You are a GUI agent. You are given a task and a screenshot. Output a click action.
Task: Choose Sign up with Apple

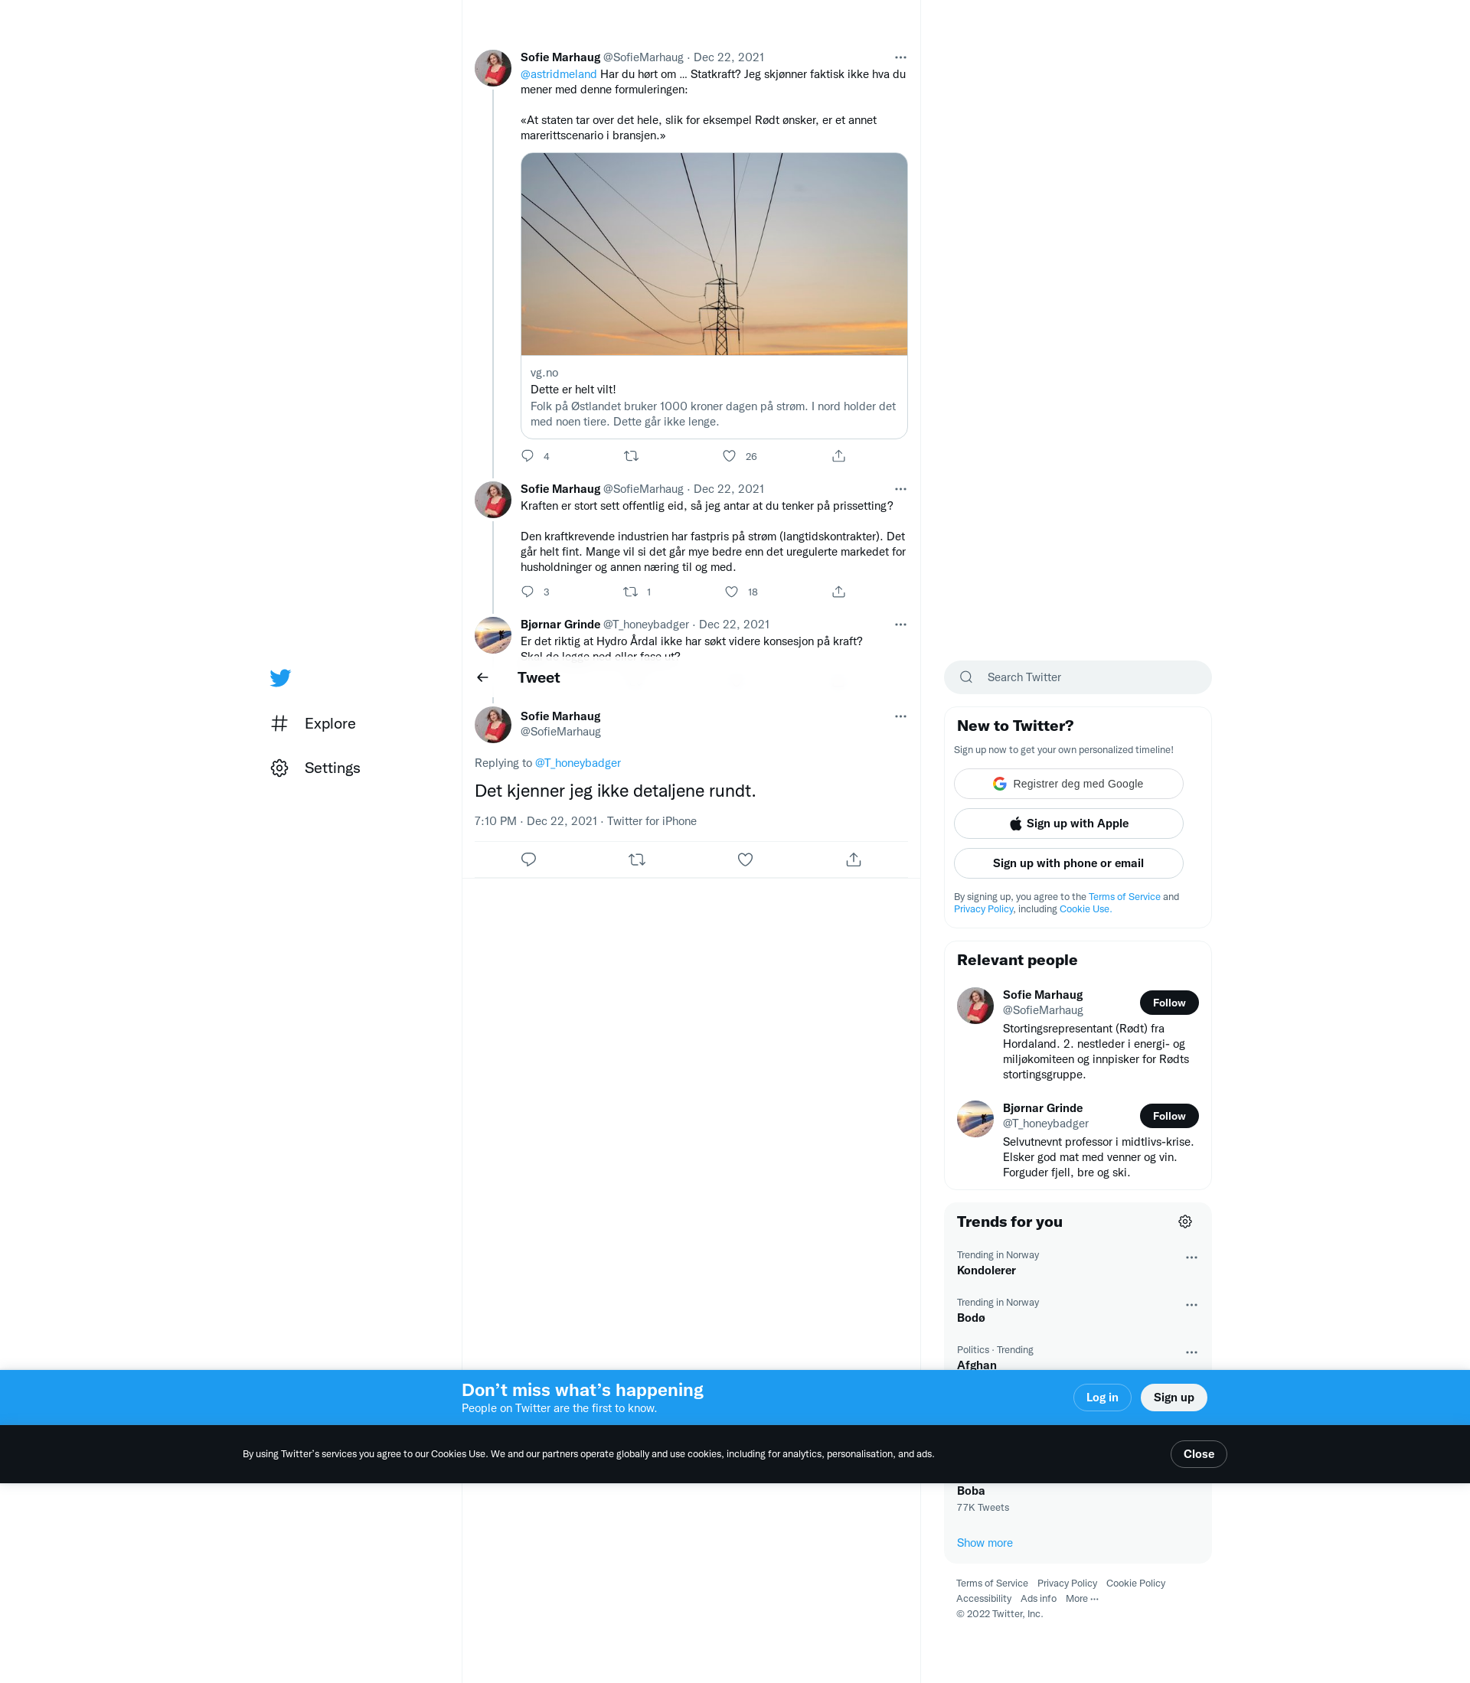[1068, 824]
